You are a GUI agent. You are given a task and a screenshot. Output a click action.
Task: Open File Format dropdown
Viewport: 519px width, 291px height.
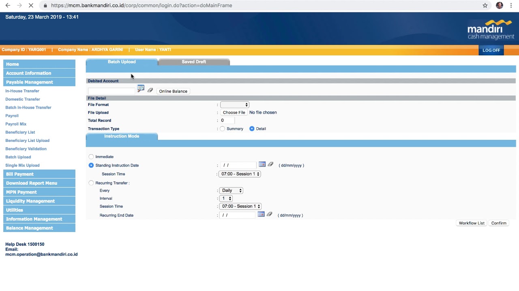pos(234,105)
